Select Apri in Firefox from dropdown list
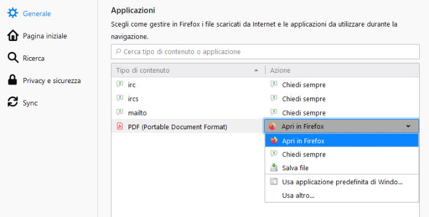The width and height of the screenshot is (429, 217). (x=342, y=141)
